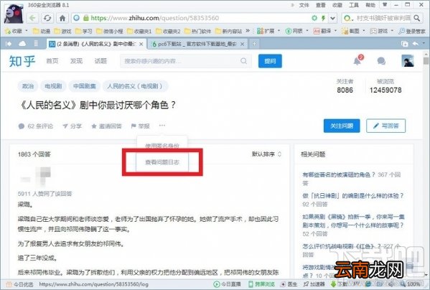Viewport: 430px width, 290px height.
Task: Click the lightning speed-mode icon in address bar
Action: point(323,18)
